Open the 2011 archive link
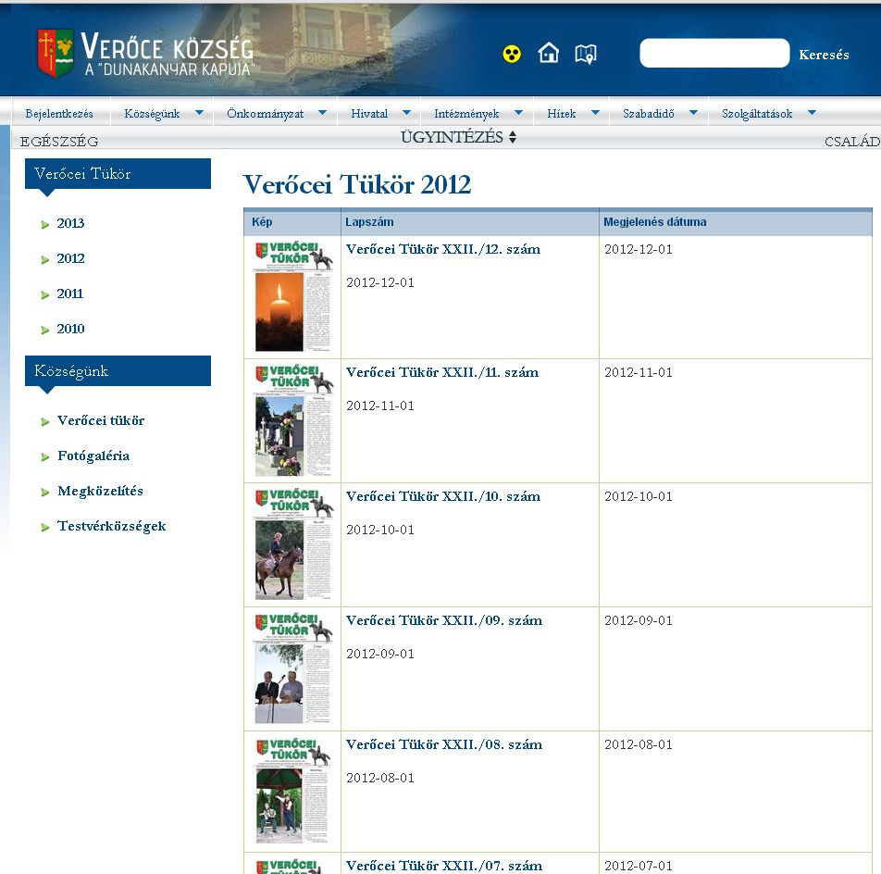881x874 pixels. coord(69,293)
